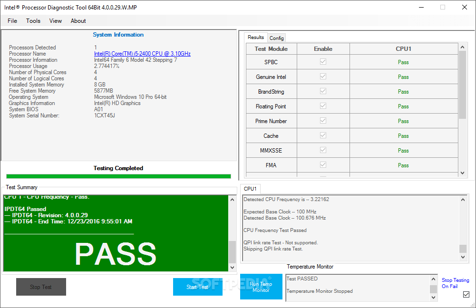The height and width of the screenshot is (308, 476).
Task: Open the Tools menu
Action: (x=33, y=21)
